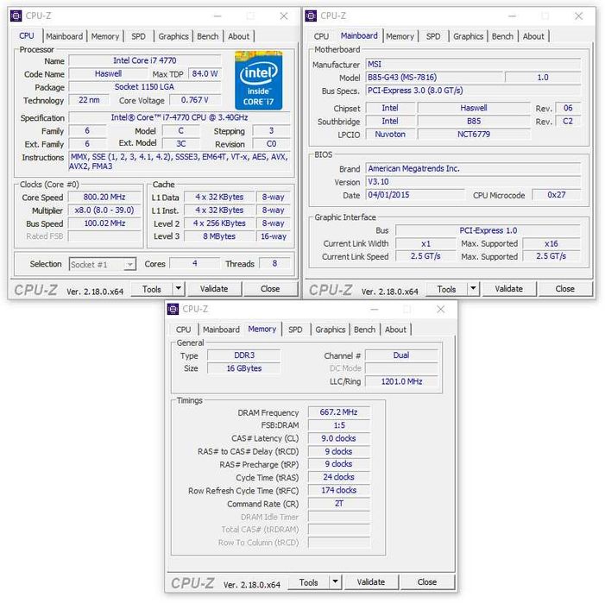This screenshot has width=605, height=603.
Task: Click the LLC/Ring value 1201.0 MHz
Action: coord(401,381)
